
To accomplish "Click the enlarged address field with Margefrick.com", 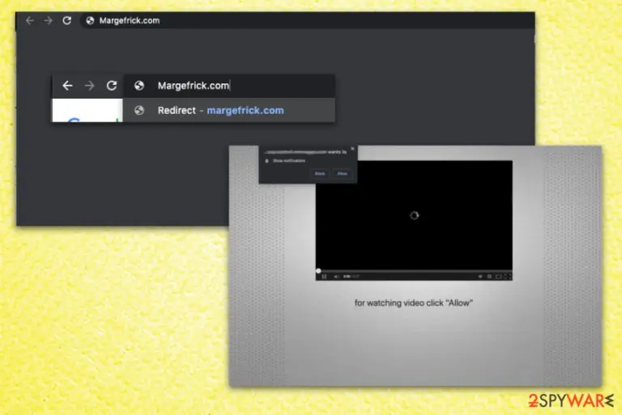I will [229, 86].
